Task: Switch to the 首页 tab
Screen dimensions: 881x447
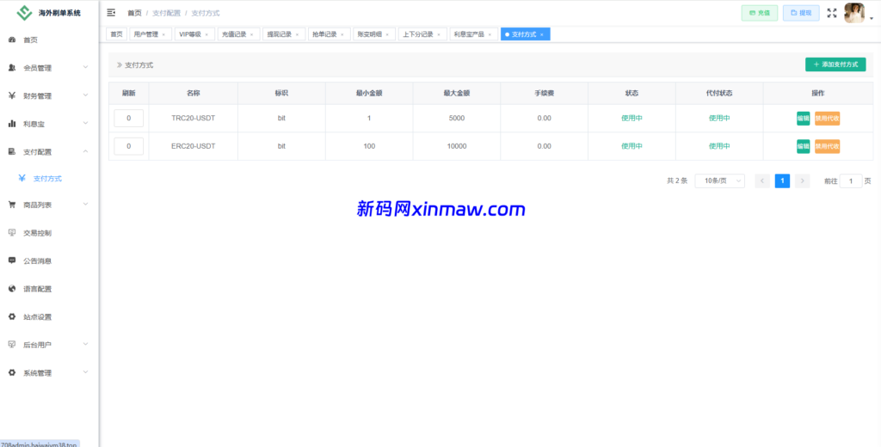Action: coord(116,34)
